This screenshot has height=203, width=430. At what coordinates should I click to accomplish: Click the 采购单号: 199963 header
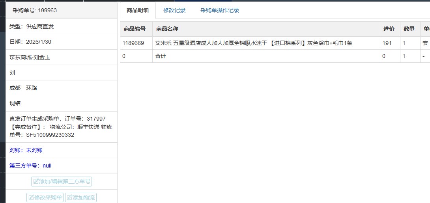(35, 11)
